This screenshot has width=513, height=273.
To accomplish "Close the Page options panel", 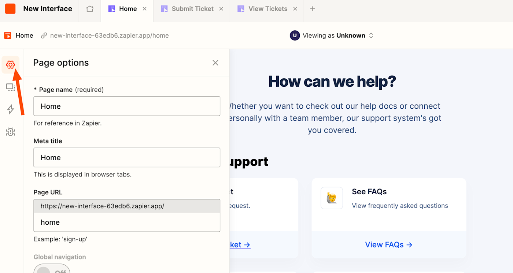I will tap(215, 63).
